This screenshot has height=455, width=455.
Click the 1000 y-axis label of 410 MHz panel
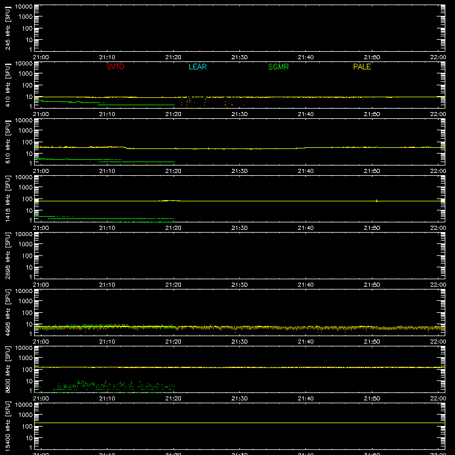click(26, 74)
